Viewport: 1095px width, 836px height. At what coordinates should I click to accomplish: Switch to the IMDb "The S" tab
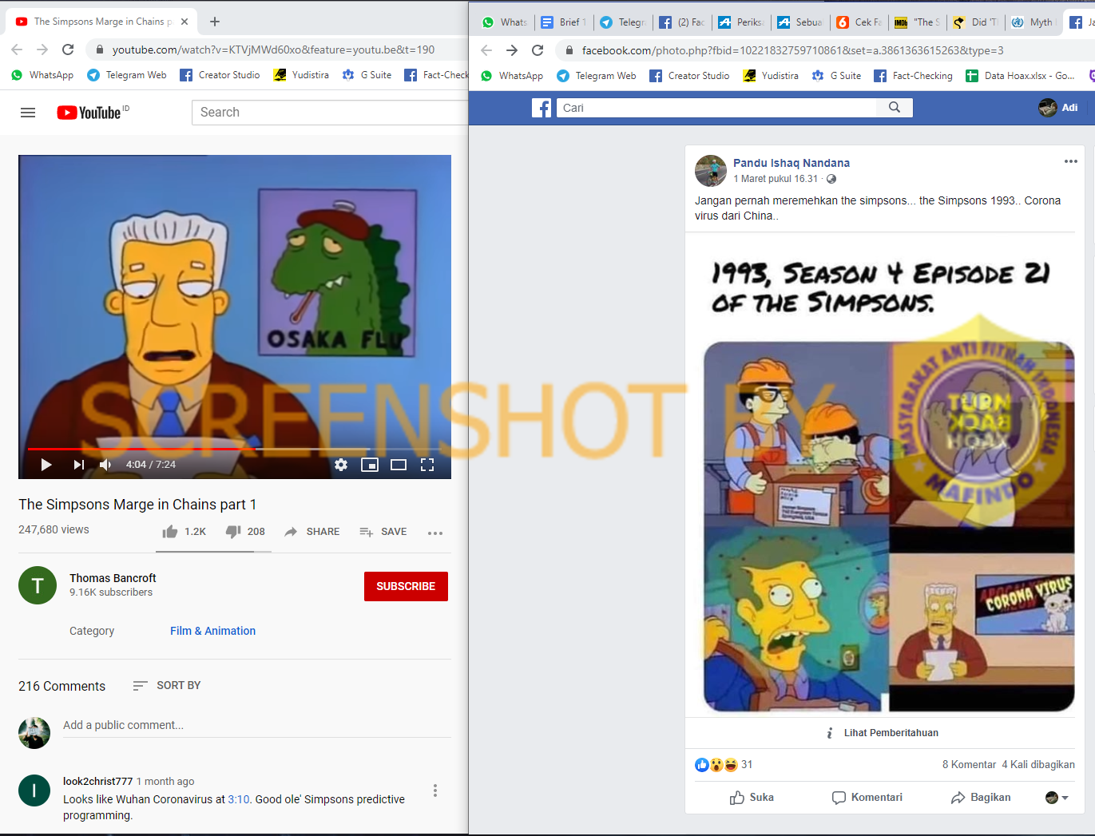(x=918, y=22)
